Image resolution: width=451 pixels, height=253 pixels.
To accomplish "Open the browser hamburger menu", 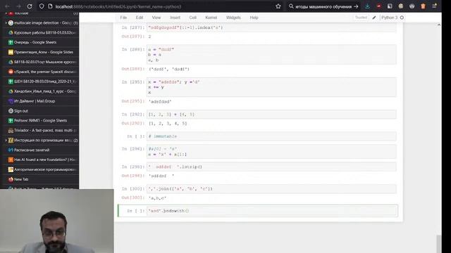I will pos(434,6).
